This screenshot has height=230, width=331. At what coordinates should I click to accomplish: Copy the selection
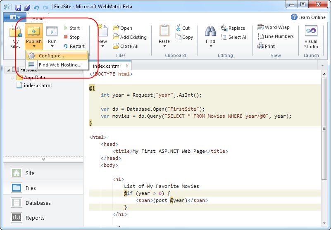click(184, 37)
